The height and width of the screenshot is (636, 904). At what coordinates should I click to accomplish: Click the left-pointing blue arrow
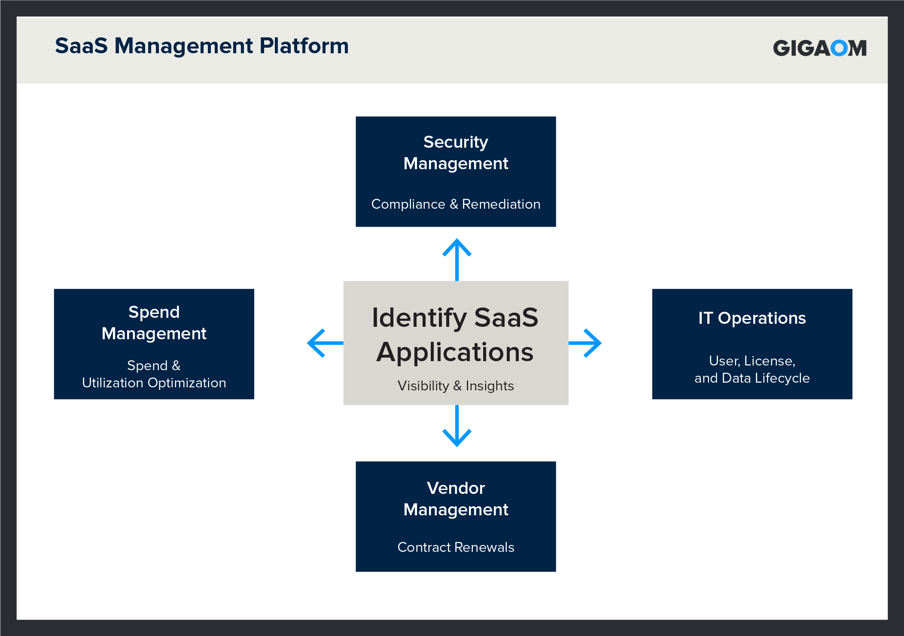(325, 343)
